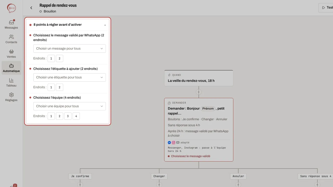The height and width of the screenshot is (187, 333).
Task: Open 'Choisir une étiquette pour tous' dropdown
Action: (x=69, y=77)
